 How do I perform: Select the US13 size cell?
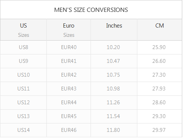(x=23, y=116)
